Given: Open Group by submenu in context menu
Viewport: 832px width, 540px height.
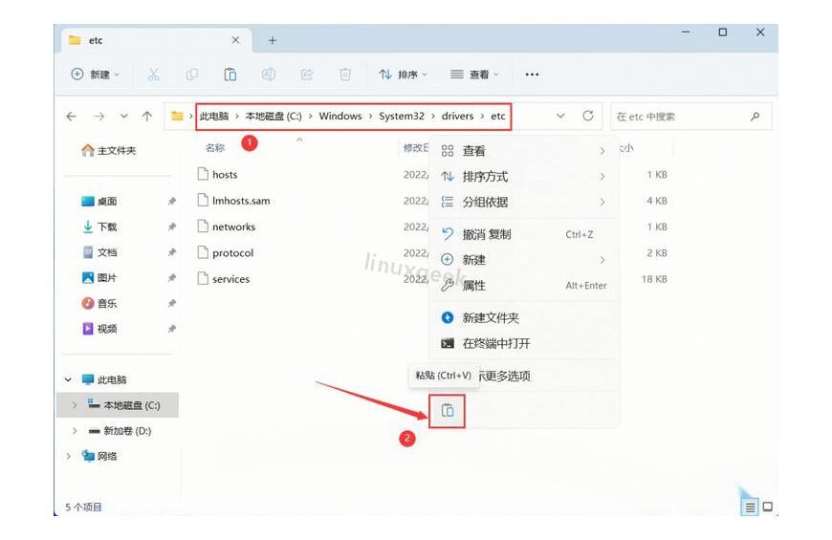Looking at the screenshot, I should click(524, 202).
